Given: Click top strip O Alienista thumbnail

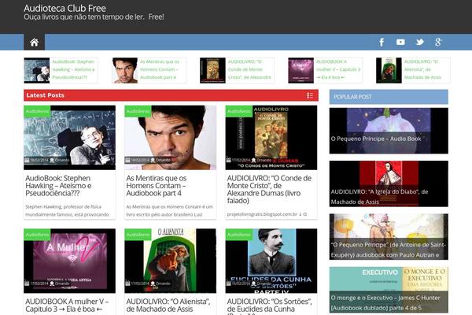Looking at the screenshot, I should tap(389, 70).
